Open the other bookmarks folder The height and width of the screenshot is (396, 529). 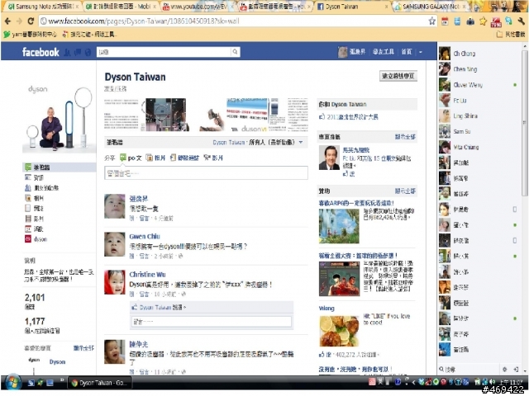pos(512,34)
